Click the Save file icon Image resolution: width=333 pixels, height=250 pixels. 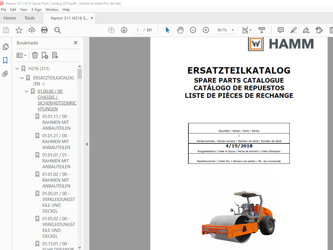[6, 30]
